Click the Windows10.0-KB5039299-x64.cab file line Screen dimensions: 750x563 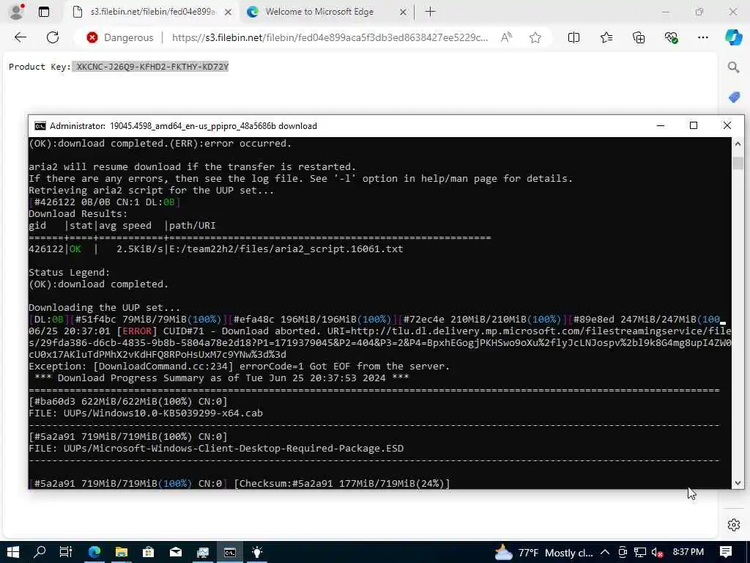[x=146, y=413]
